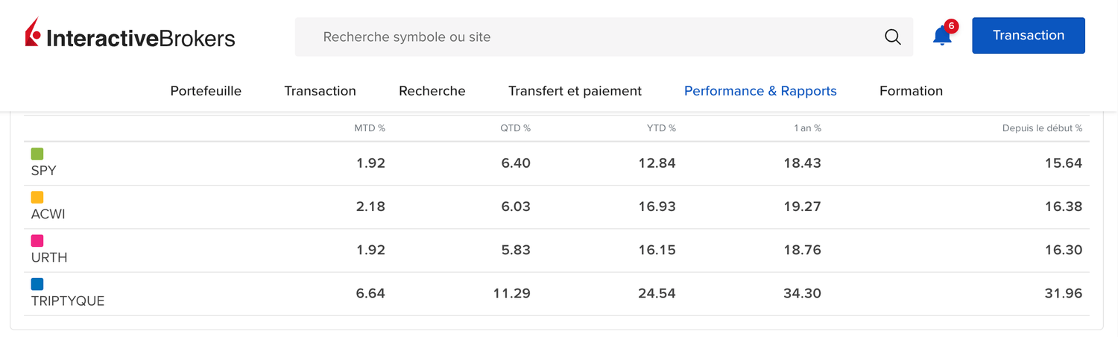Click the blue Transaction button
This screenshot has height=337, width=1118.
[1029, 36]
